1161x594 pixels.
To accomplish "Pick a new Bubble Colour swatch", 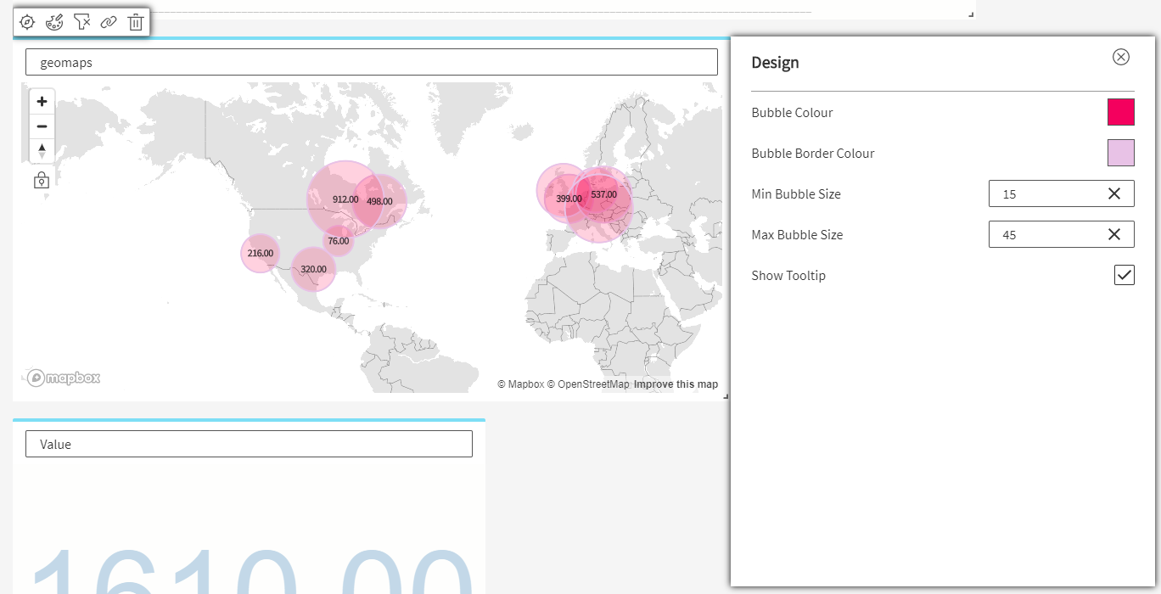I will [1120, 112].
